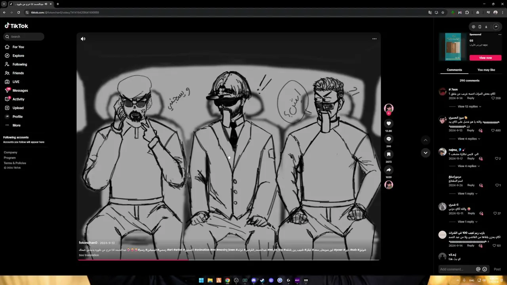This screenshot has height=285, width=507.
Task: Click the Post comment button
Action: click(x=497, y=269)
